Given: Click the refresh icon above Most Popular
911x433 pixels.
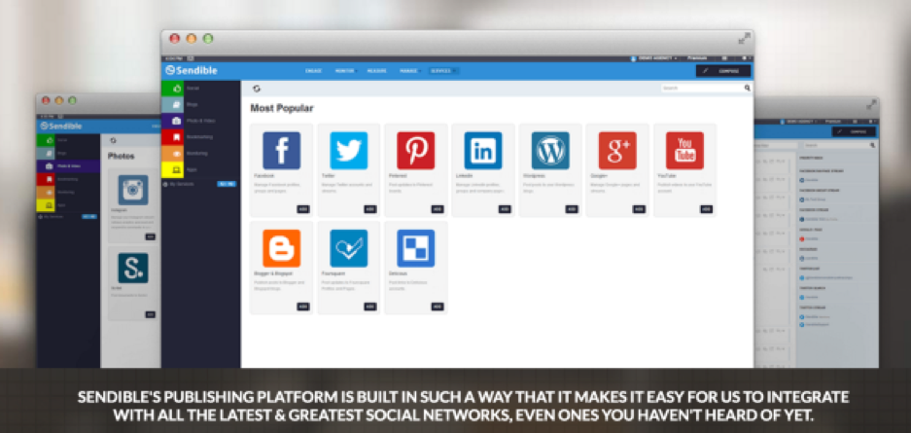Looking at the screenshot, I should pos(257,89).
